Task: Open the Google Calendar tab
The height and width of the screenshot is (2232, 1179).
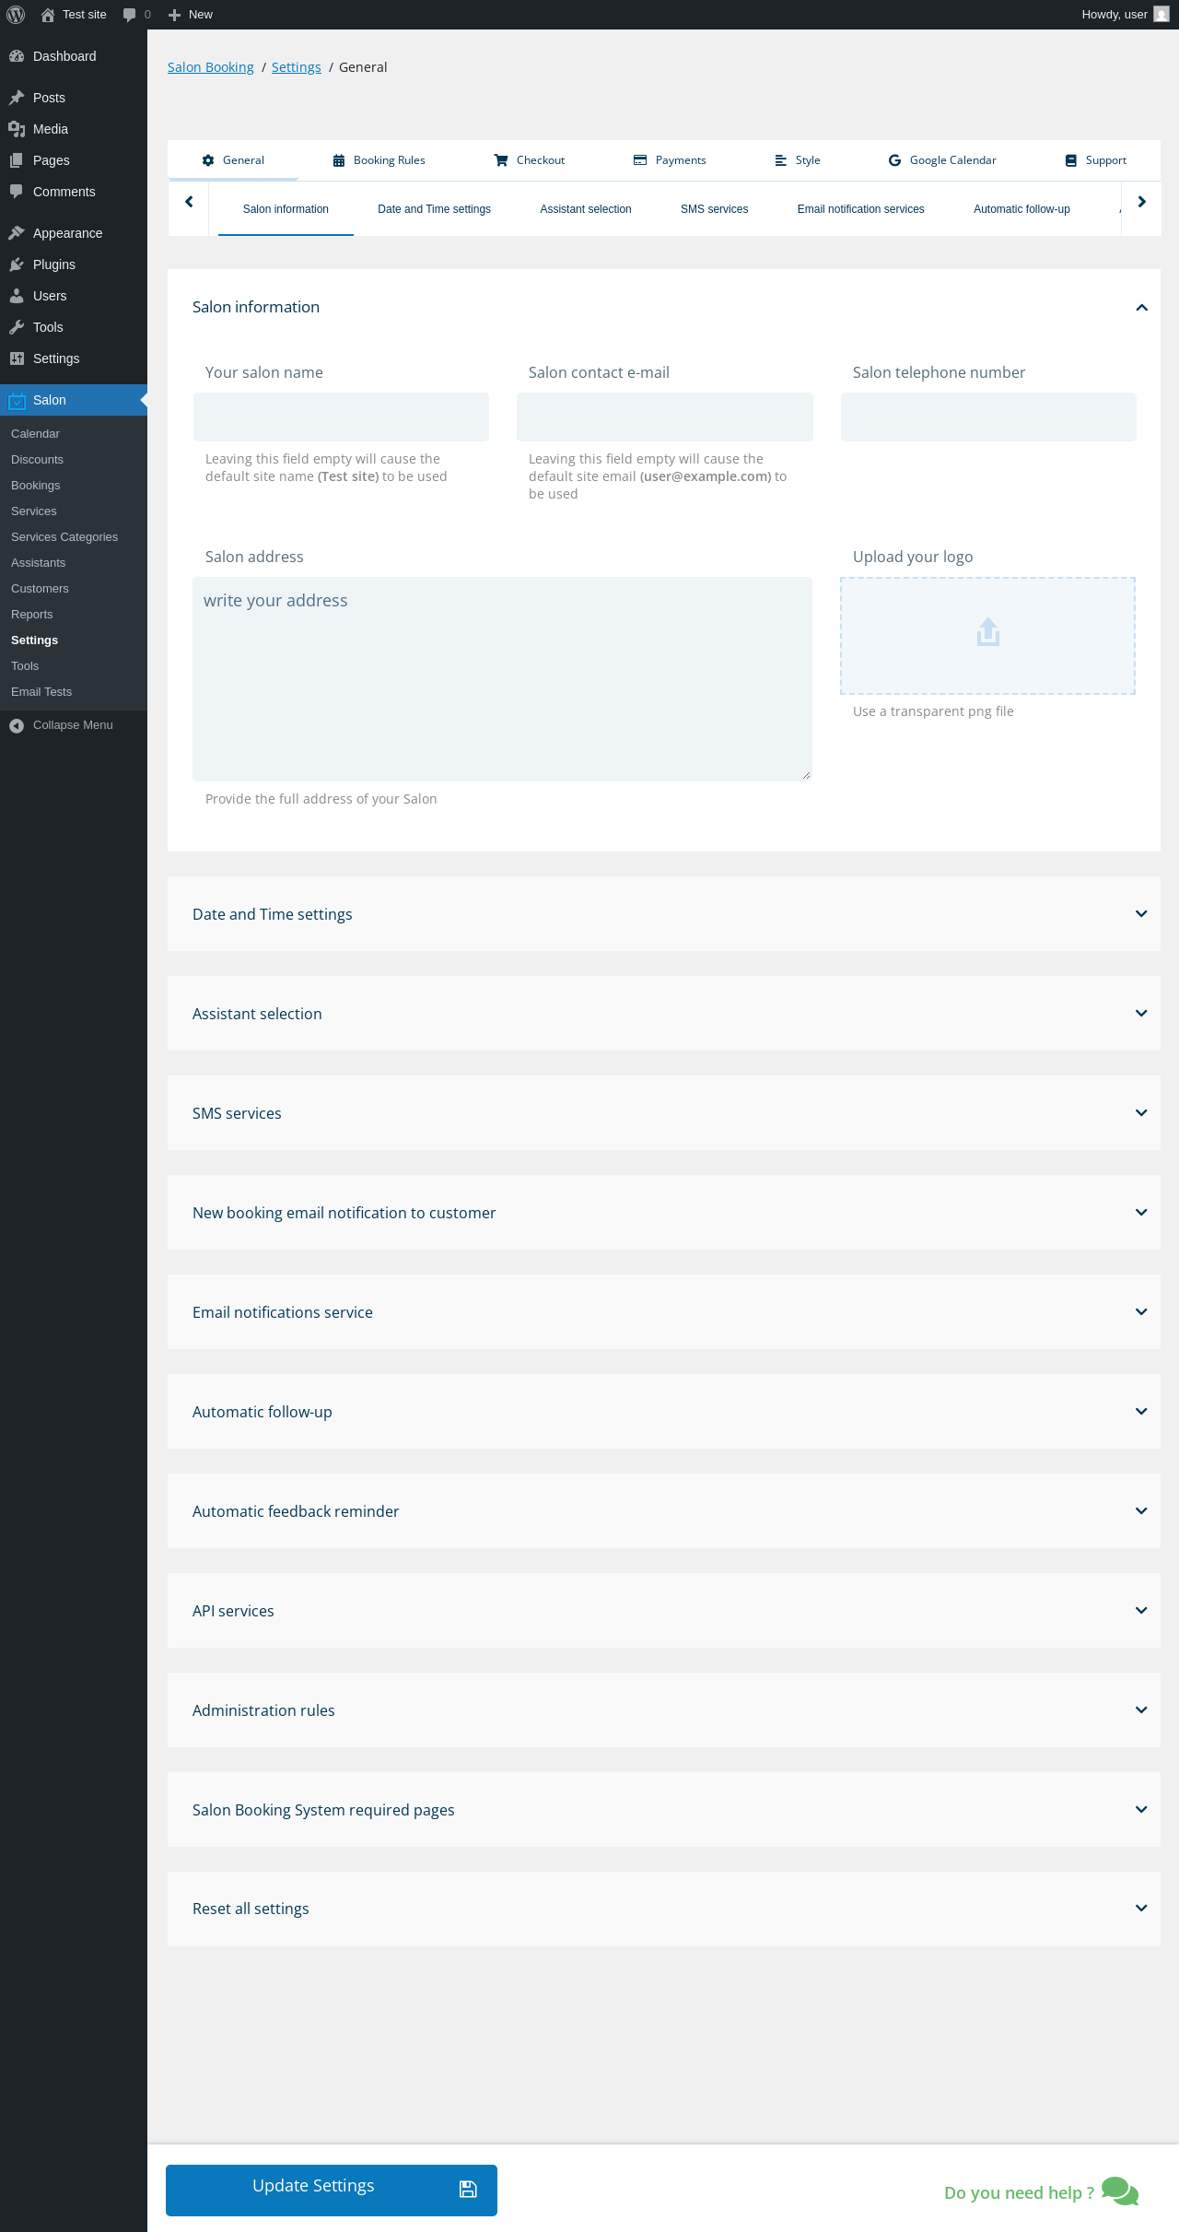Action: point(941,160)
